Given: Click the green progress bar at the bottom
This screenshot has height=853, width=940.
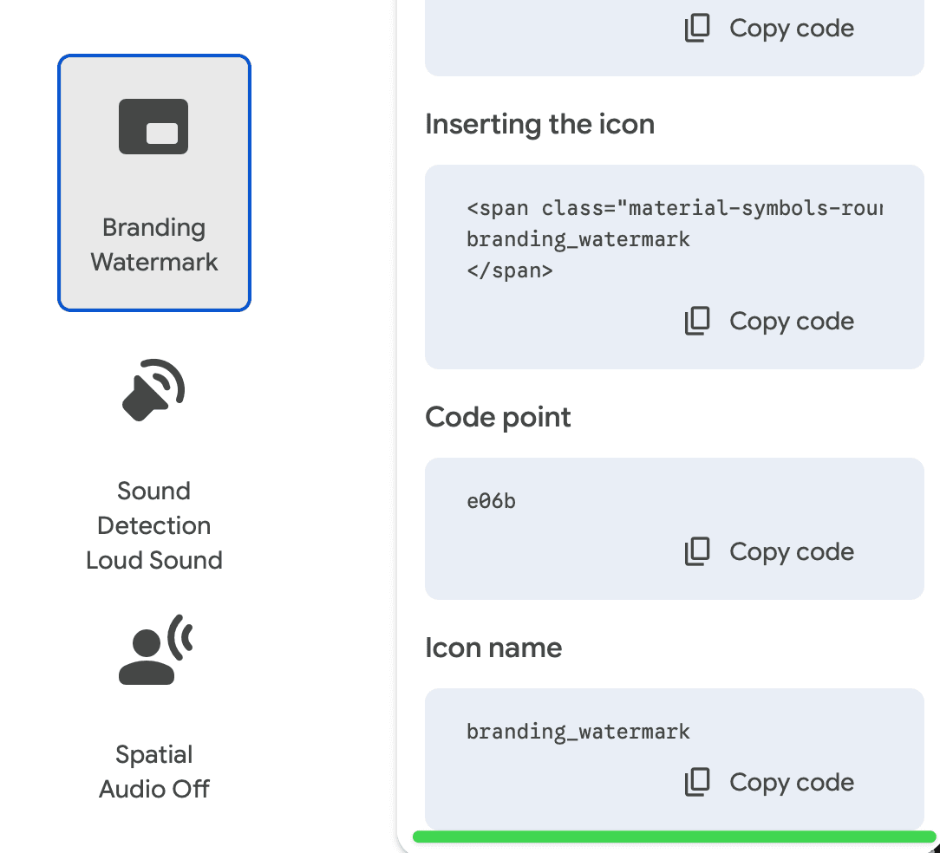Looking at the screenshot, I should click(674, 837).
